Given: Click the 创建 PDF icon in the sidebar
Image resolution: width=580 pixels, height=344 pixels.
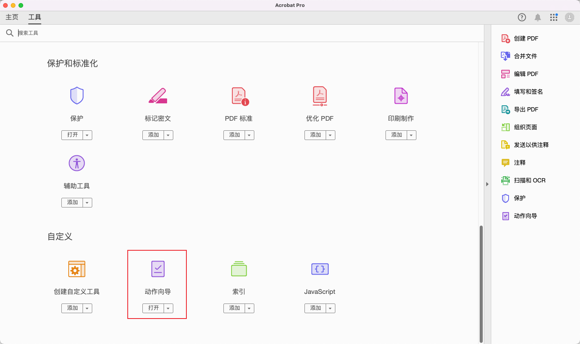Looking at the screenshot, I should [506, 39].
